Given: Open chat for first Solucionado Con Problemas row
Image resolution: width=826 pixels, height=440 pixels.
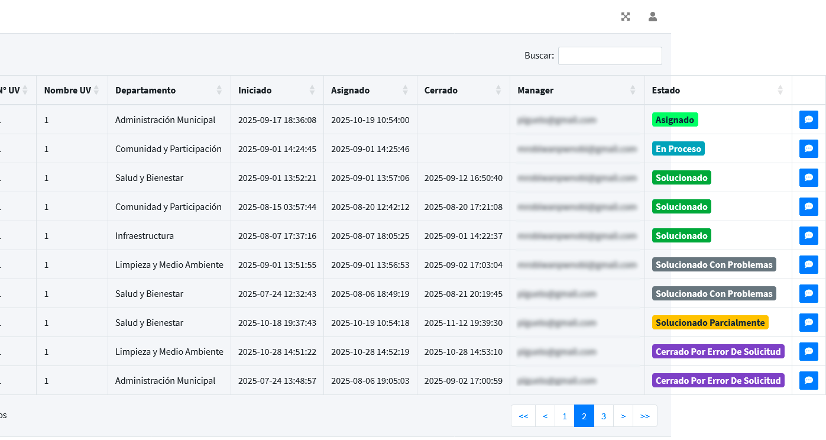Looking at the screenshot, I should click(808, 264).
